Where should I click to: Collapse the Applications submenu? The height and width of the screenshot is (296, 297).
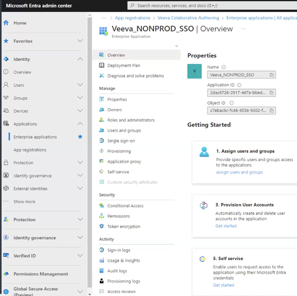[80, 124]
